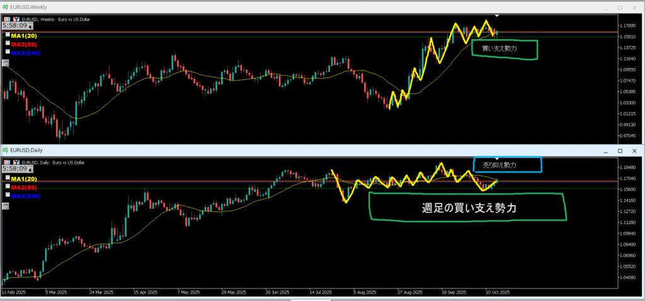The height and width of the screenshot is (301, 645).
Task: Click the grid icon in the Daily chart header
Action: pos(6,162)
